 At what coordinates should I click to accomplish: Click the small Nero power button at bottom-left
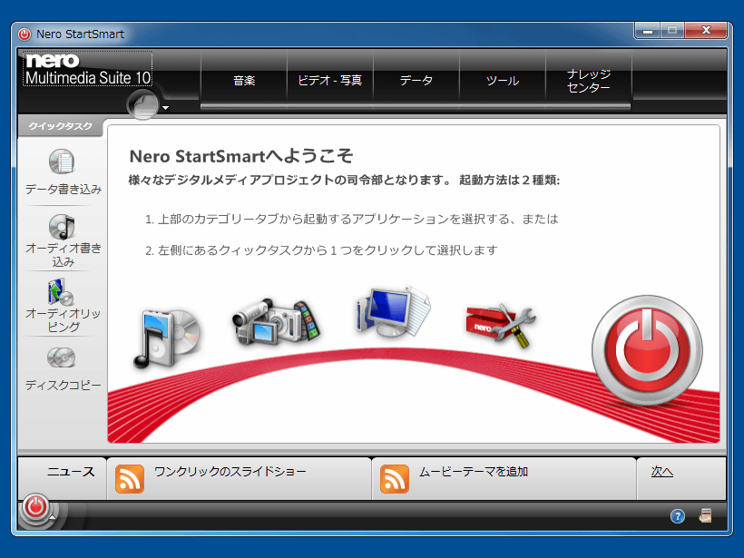point(35,507)
